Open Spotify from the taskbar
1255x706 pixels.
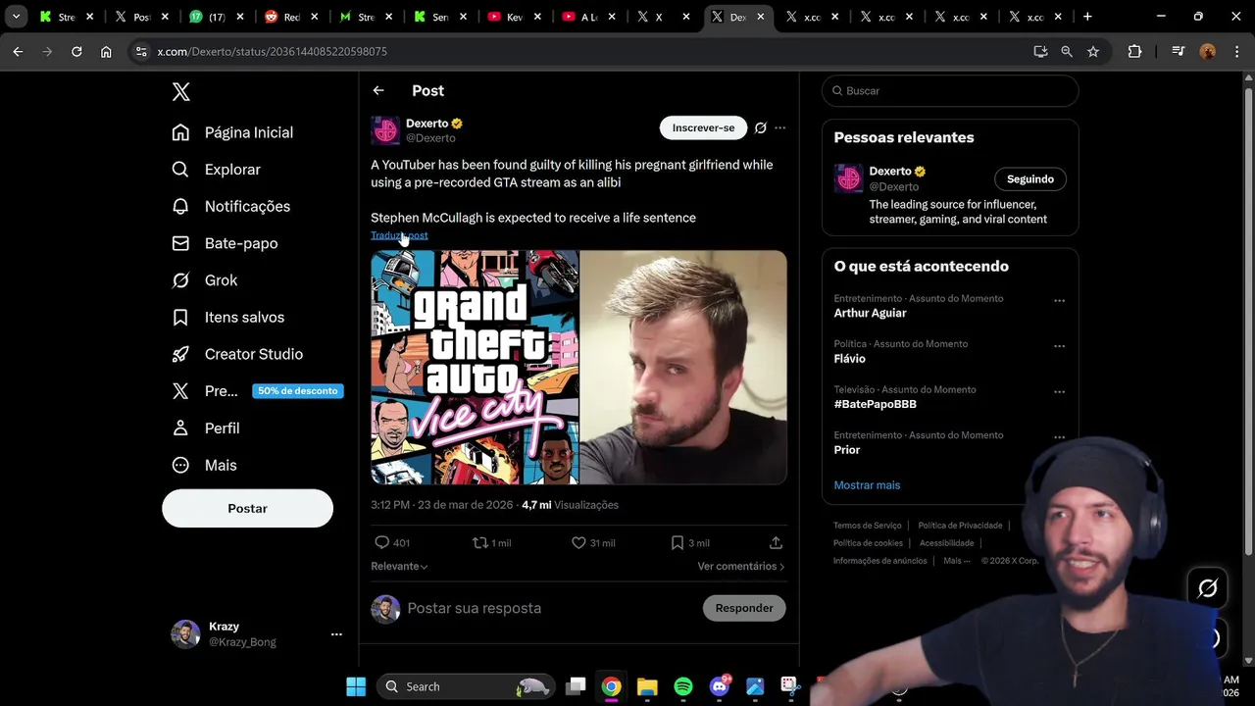pos(683,686)
